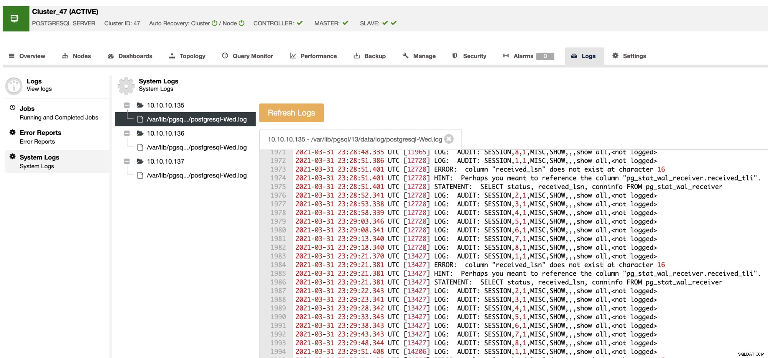
Task: Toggle Node auto recovery power icon
Action: (241, 23)
